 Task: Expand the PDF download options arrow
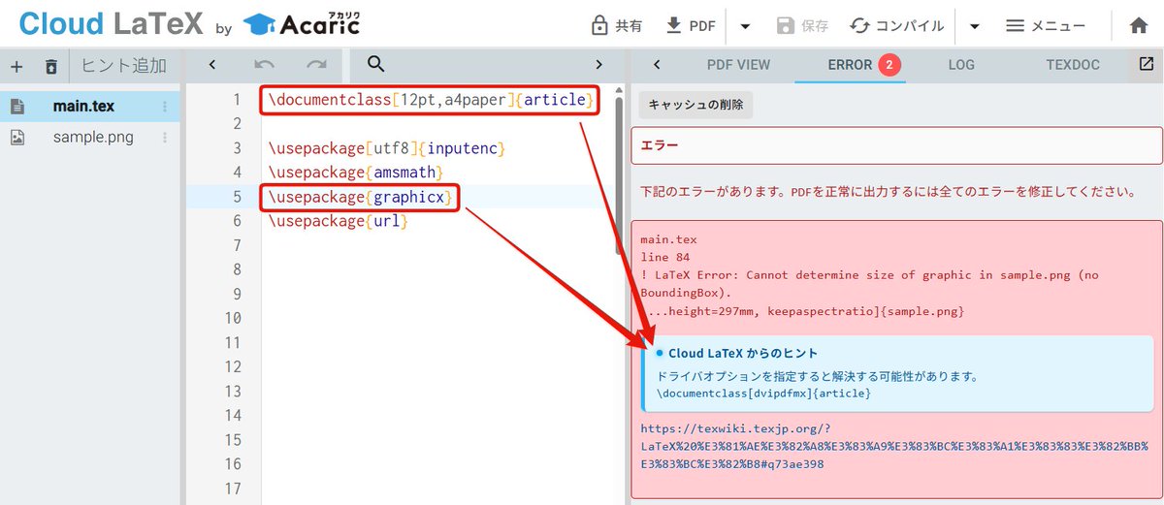(x=745, y=25)
